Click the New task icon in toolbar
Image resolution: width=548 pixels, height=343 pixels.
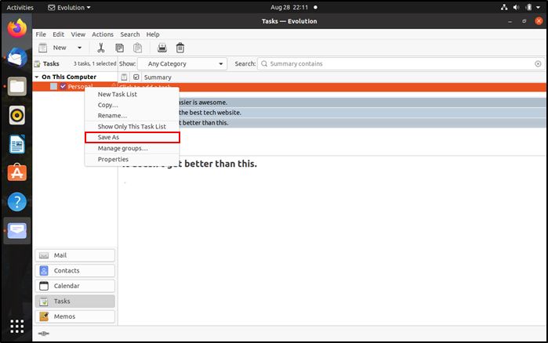[x=43, y=48]
